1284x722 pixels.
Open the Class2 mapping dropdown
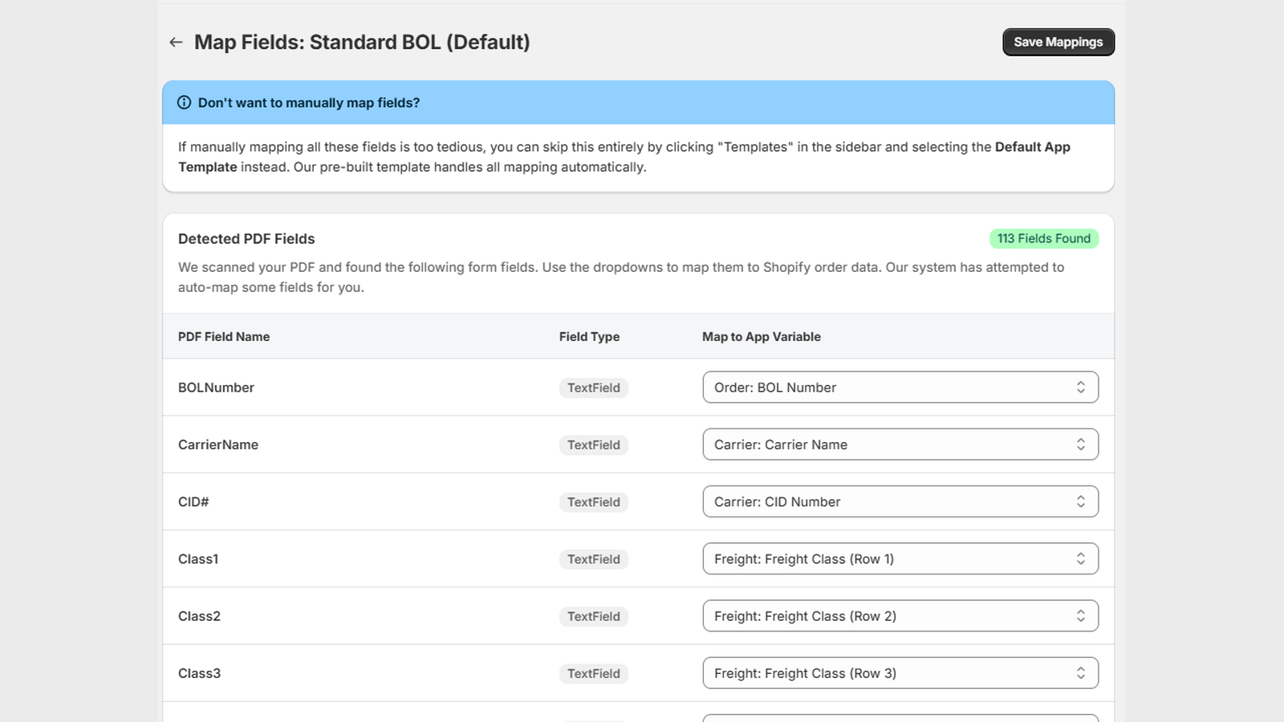tap(900, 616)
